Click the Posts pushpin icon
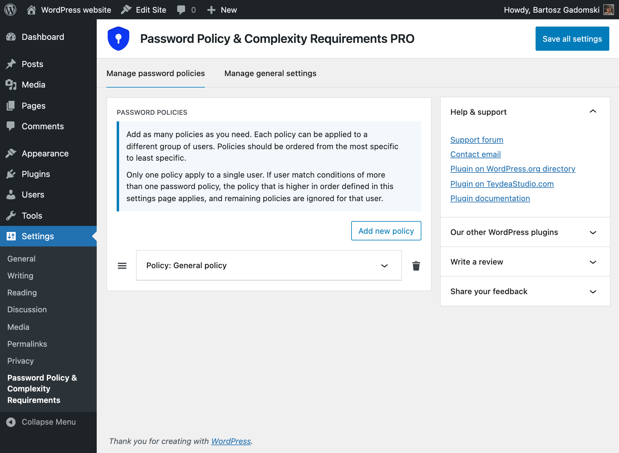 (x=11, y=64)
